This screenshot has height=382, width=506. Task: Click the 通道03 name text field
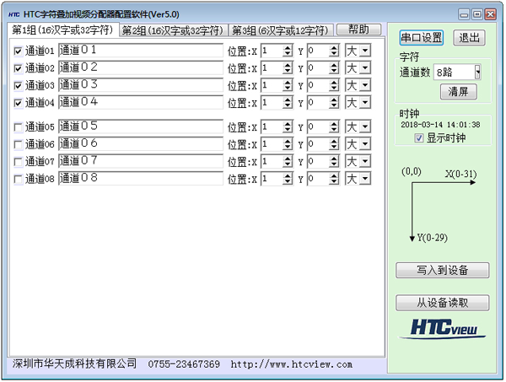click(141, 85)
